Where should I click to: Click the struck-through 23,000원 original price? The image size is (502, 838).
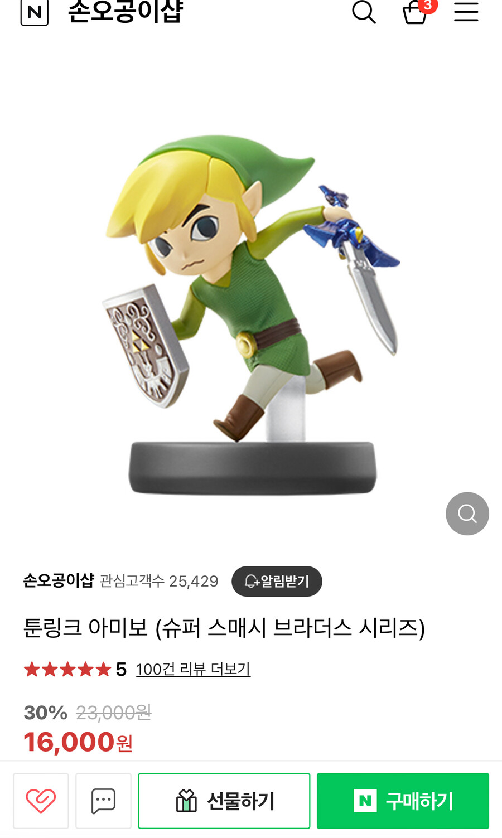point(114,713)
